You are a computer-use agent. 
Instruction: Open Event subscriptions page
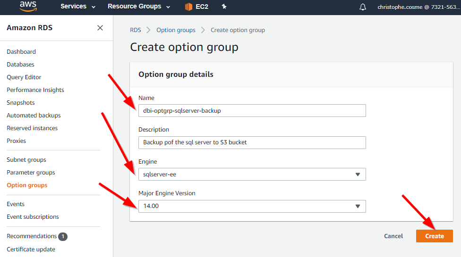pos(33,217)
